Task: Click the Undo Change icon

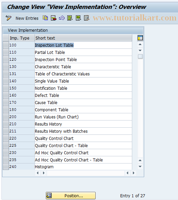Action: [x=62, y=18]
